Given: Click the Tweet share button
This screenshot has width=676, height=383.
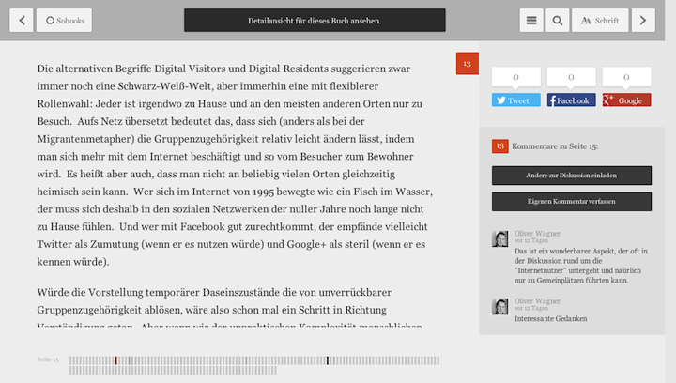Looking at the screenshot, I should click(x=515, y=100).
